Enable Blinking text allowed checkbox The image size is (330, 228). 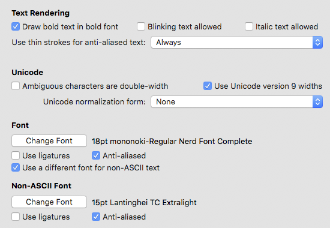pos(141,27)
